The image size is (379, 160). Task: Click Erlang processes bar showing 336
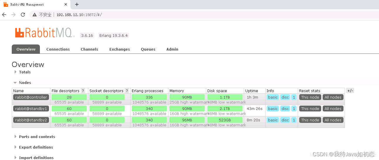coord(149,97)
